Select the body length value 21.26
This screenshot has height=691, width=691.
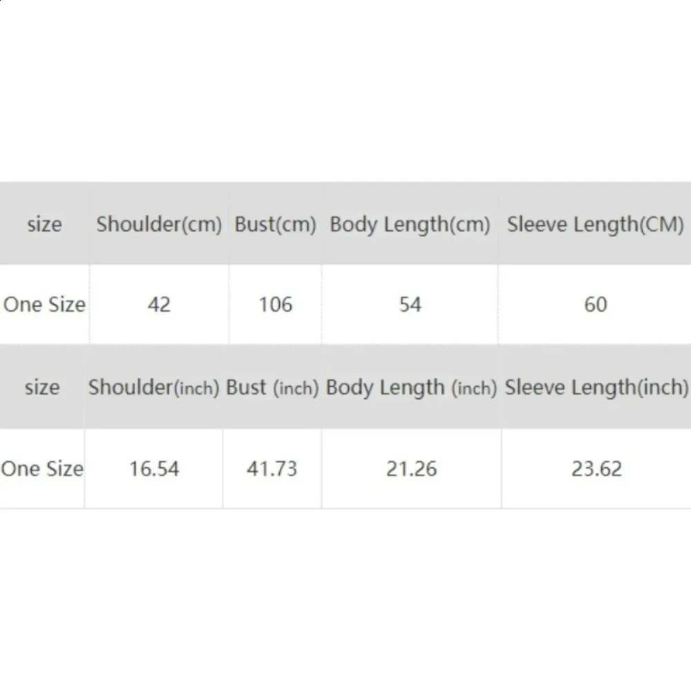411,469
